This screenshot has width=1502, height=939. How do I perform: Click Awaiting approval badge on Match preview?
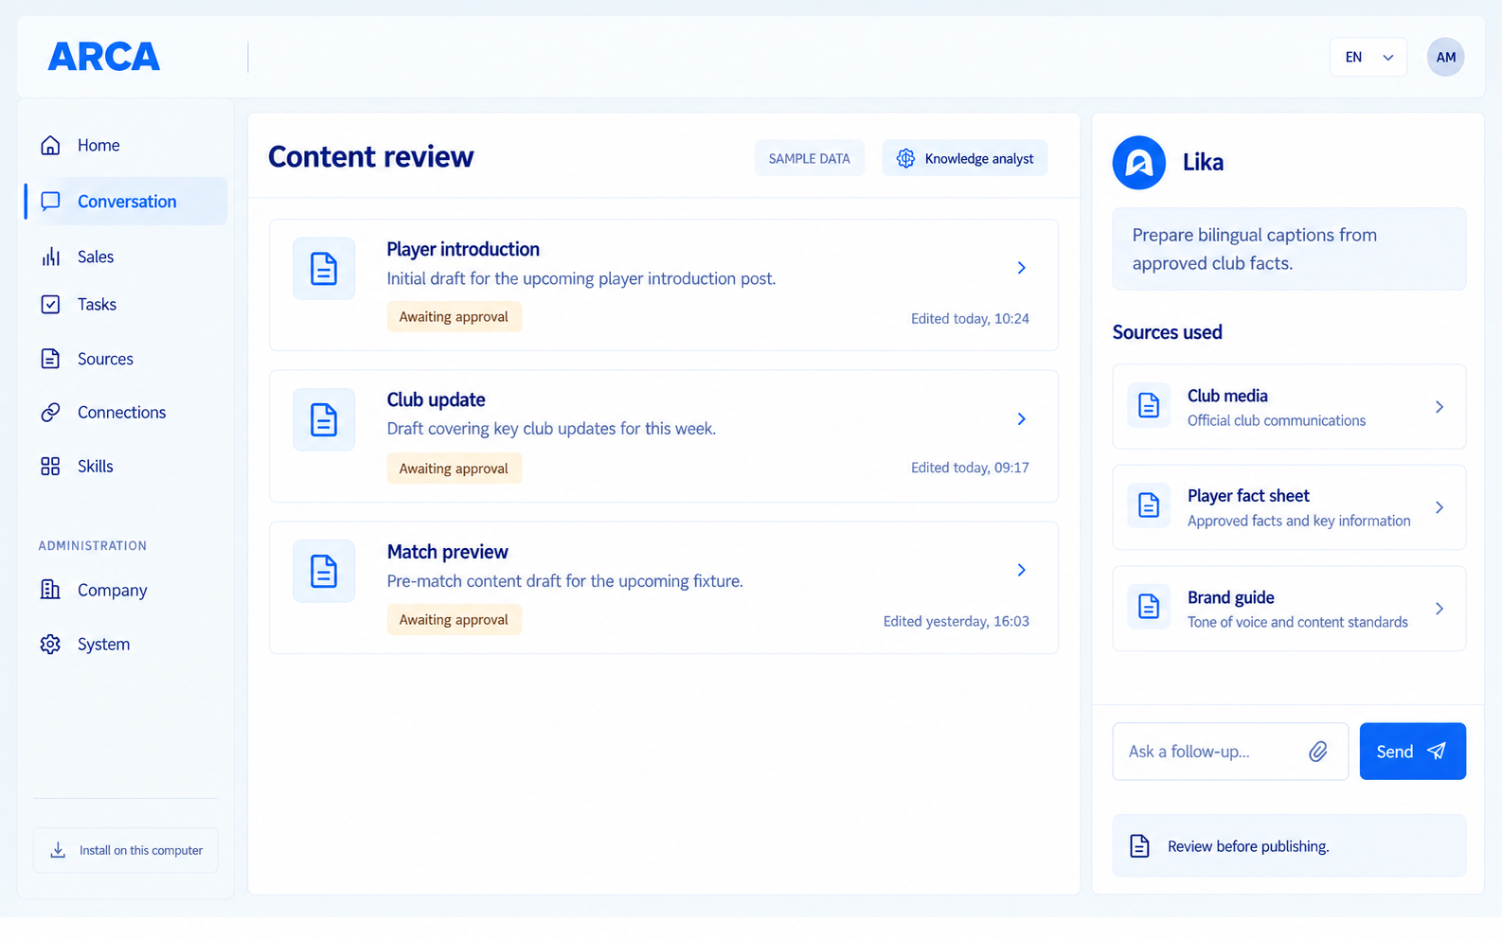click(x=454, y=620)
